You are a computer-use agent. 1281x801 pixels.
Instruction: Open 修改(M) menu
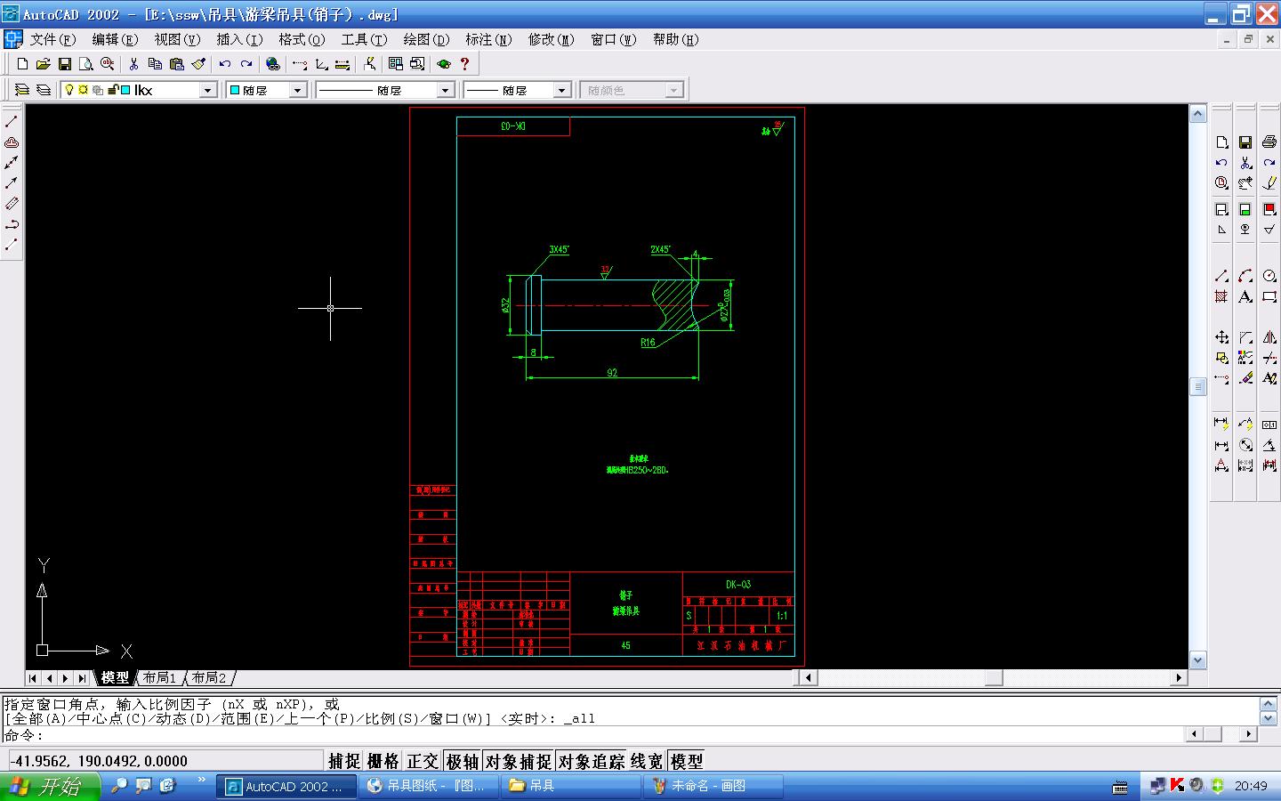pos(551,39)
